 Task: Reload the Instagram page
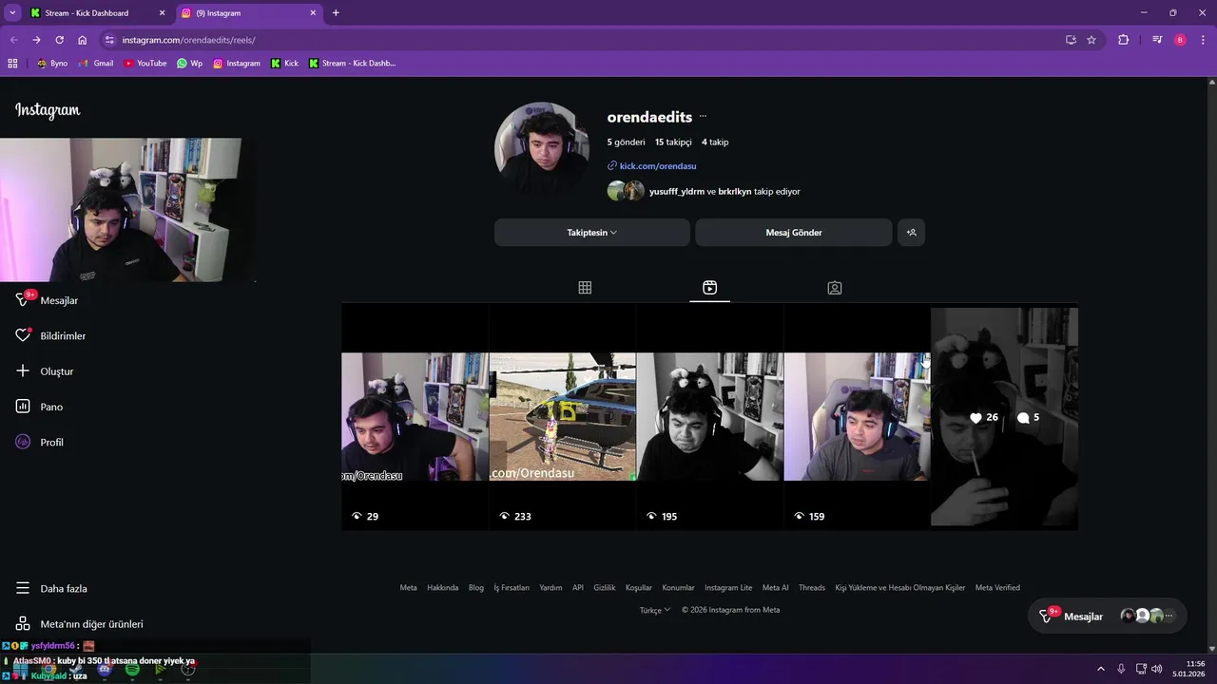pyautogui.click(x=59, y=40)
